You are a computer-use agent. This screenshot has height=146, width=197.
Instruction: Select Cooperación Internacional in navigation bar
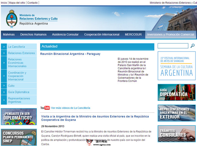coord(102,34)
